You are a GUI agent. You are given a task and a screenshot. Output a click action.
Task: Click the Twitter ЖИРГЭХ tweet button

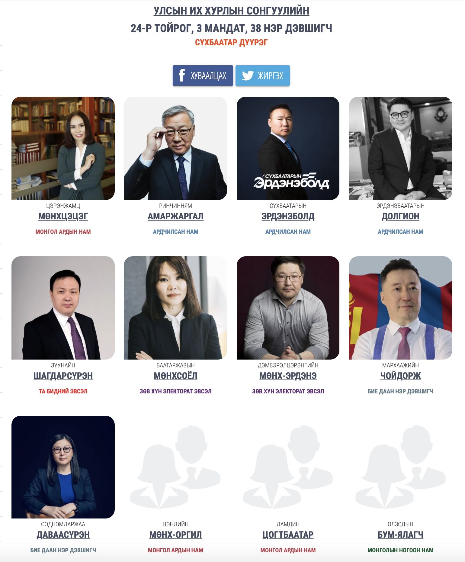coord(262,76)
